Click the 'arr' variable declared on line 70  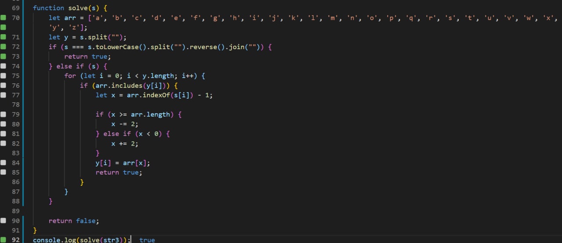click(70, 18)
